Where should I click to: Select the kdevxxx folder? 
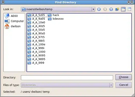tap(56, 19)
